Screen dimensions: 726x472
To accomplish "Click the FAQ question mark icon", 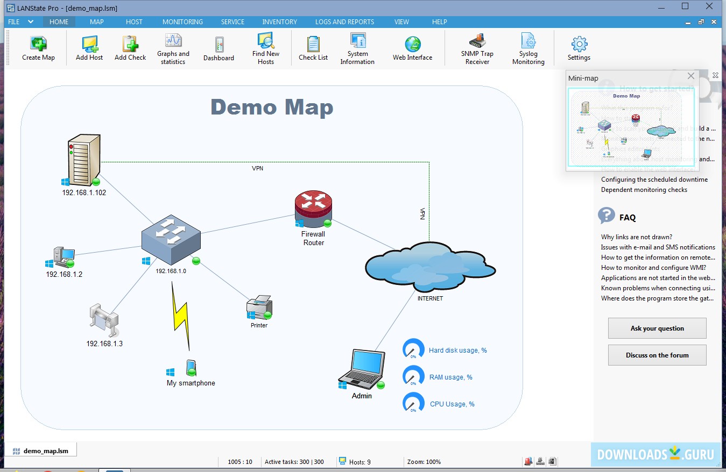I will 607,216.
